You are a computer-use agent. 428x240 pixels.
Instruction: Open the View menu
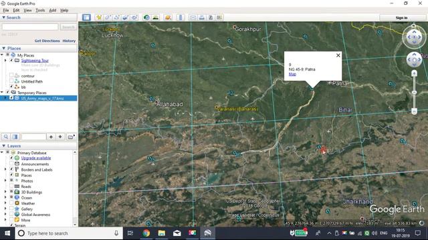[27, 11]
